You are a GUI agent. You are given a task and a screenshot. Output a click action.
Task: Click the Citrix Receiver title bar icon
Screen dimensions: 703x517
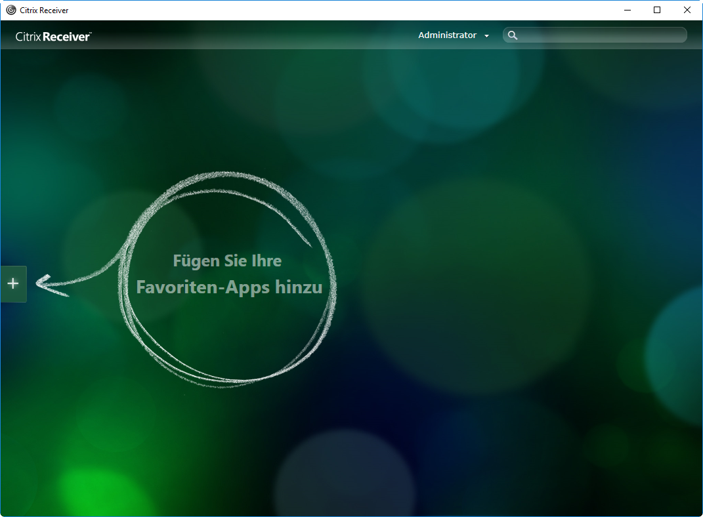11,10
